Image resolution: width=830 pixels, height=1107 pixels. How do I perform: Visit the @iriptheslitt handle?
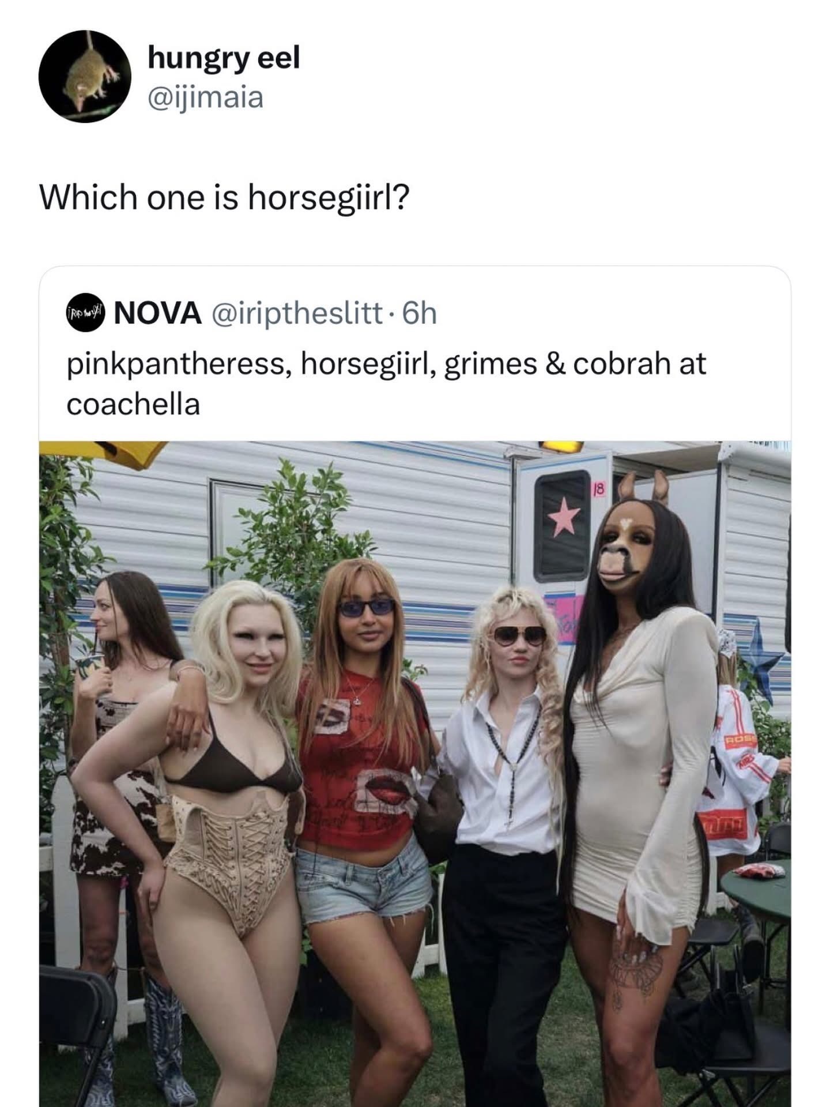click(296, 314)
